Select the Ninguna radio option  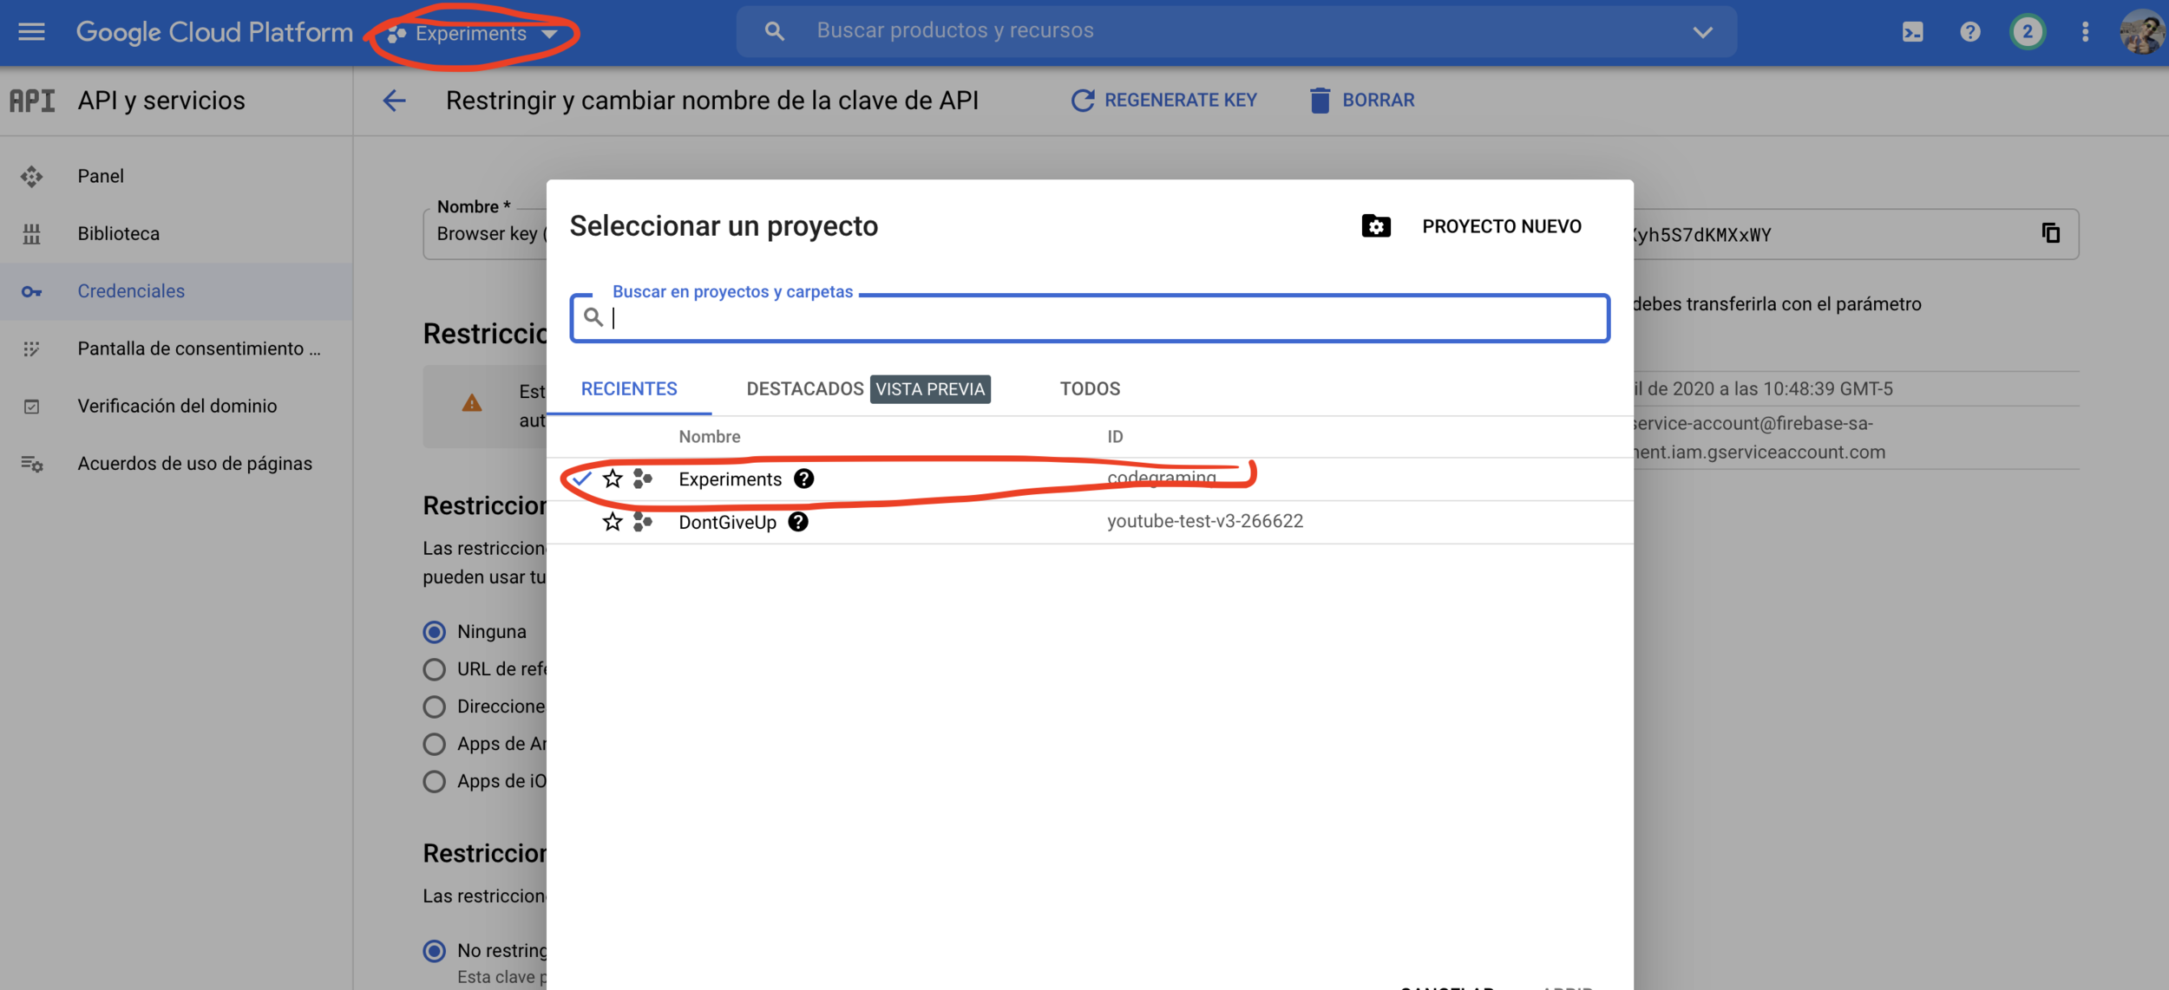[435, 632]
